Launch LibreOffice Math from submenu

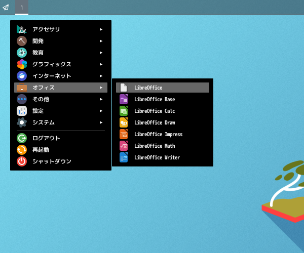163,146
